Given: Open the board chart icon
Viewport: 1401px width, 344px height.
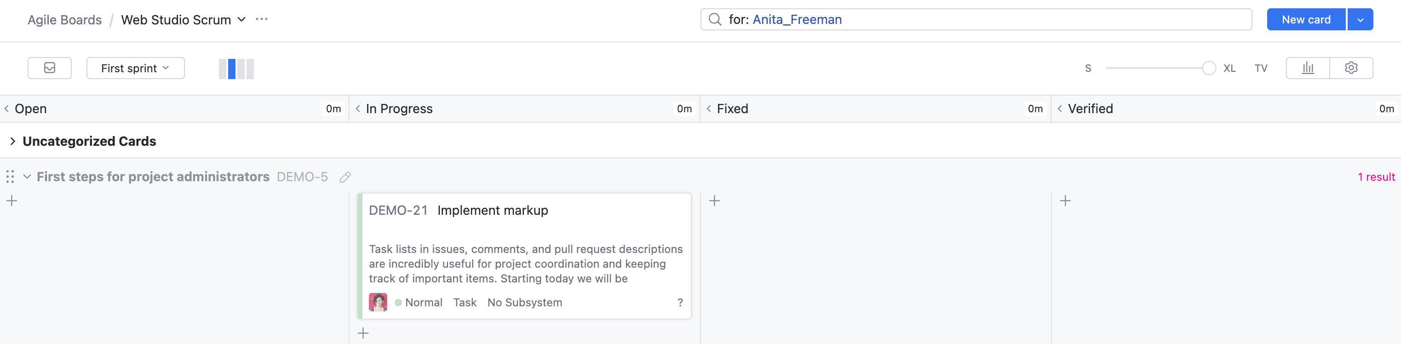Looking at the screenshot, I should tap(1308, 68).
